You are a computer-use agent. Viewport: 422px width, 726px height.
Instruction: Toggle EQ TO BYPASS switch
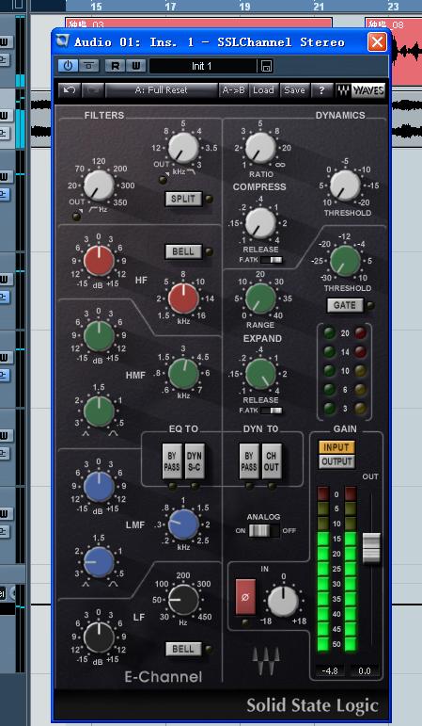point(172,461)
